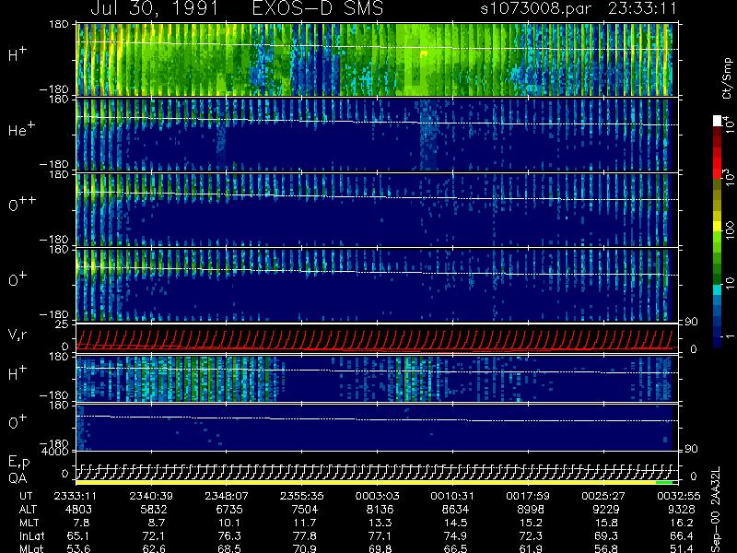Screen dimensions: 737x553
Task: Click UT value "0032:55"
Action: pos(679,496)
